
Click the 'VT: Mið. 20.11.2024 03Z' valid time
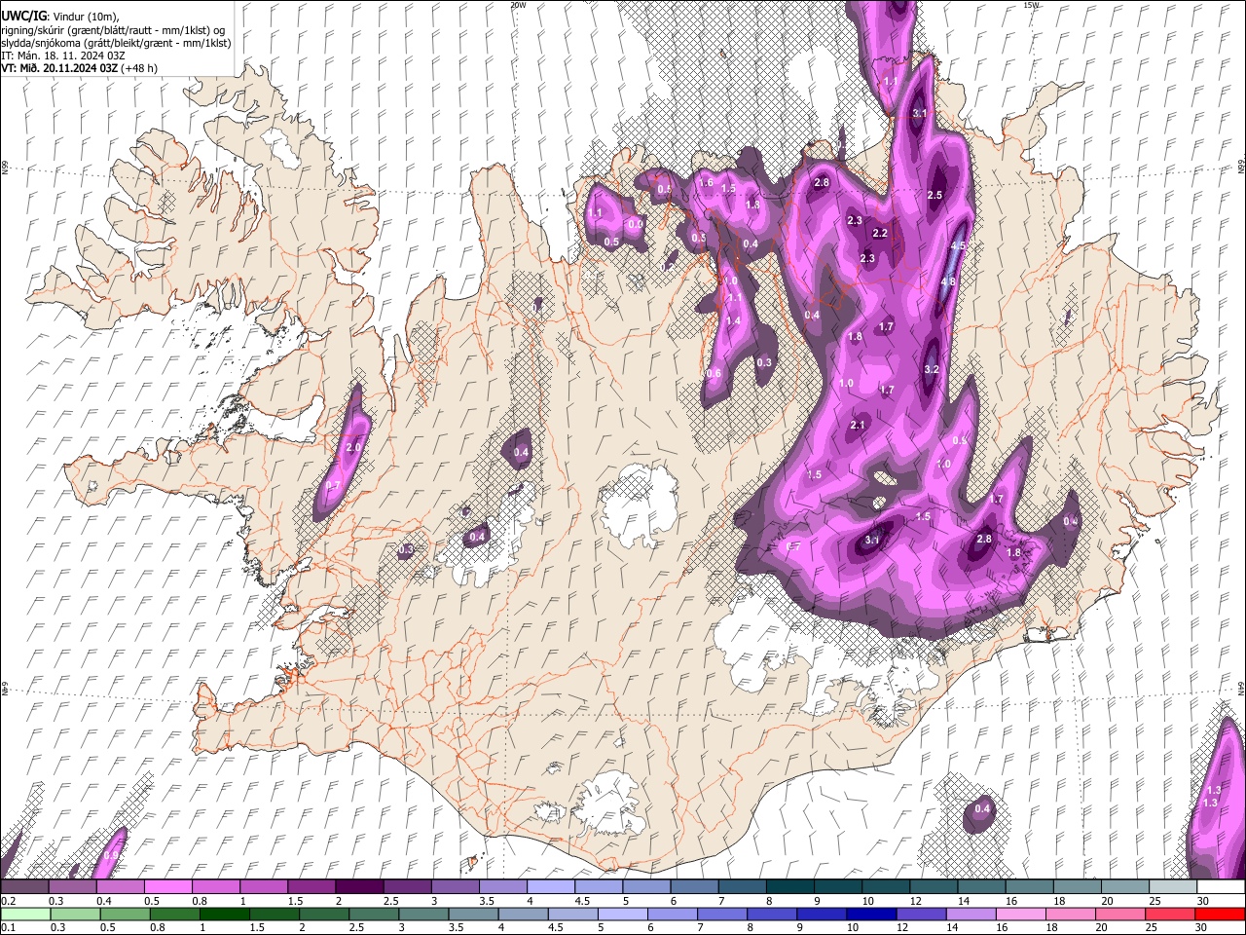(59, 68)
